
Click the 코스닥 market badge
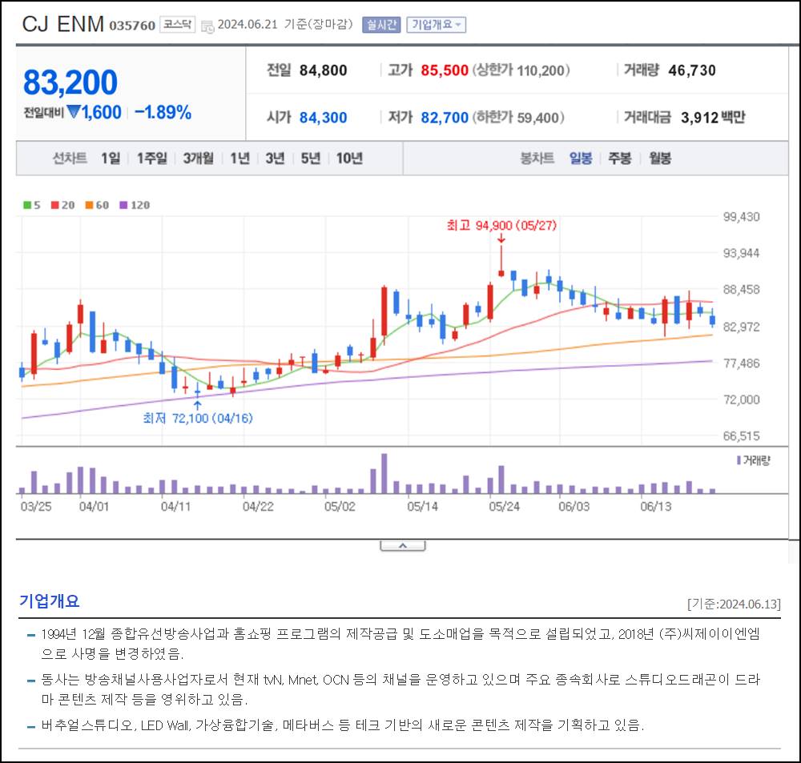[x=177, y=25]
